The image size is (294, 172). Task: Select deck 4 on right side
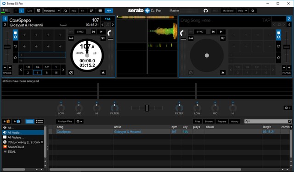289,24
